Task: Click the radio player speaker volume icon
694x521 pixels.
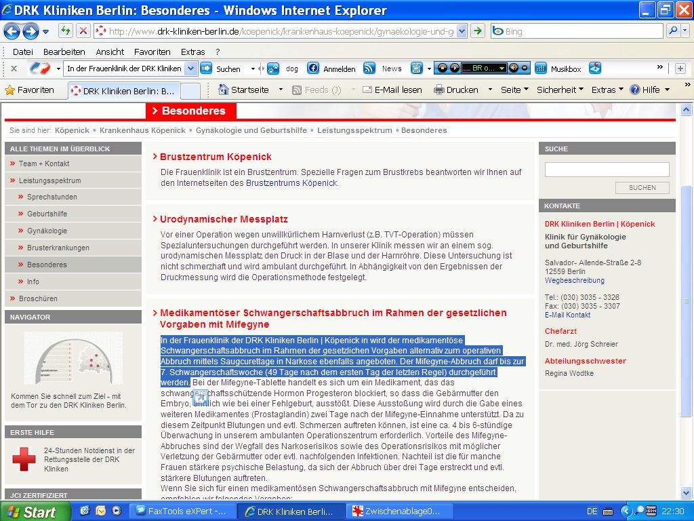Action: point(514,69)
